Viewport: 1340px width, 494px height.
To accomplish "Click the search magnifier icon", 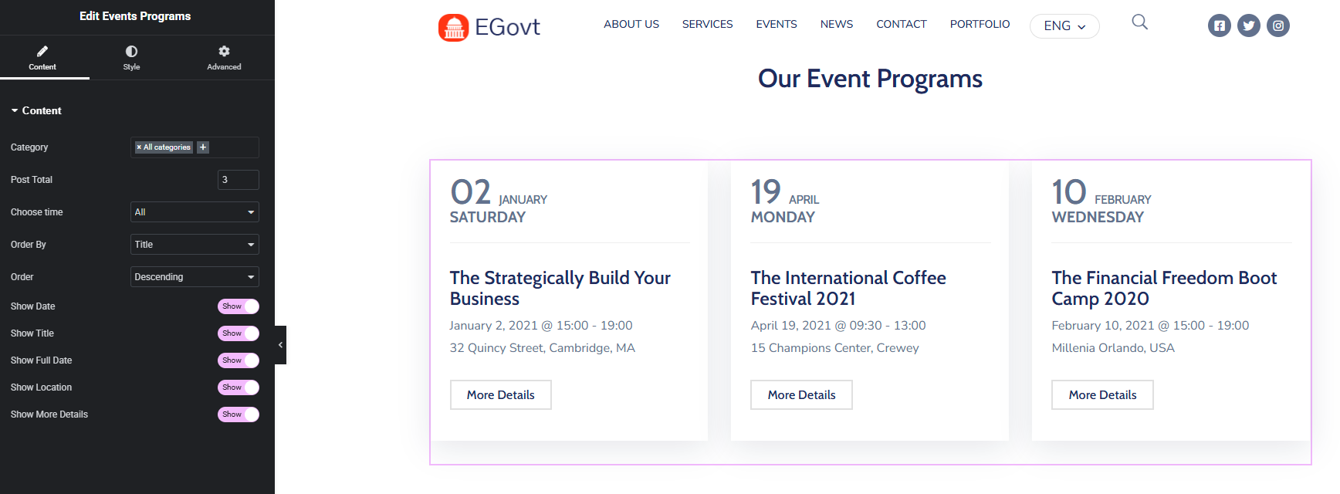I will [x=1139, y=22].
